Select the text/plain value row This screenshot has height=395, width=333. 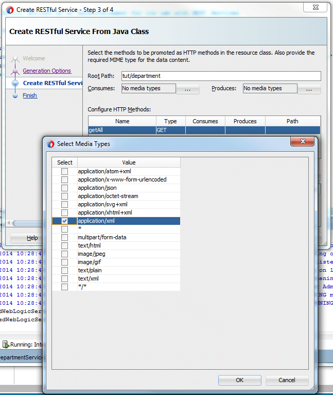click(129, 270)
